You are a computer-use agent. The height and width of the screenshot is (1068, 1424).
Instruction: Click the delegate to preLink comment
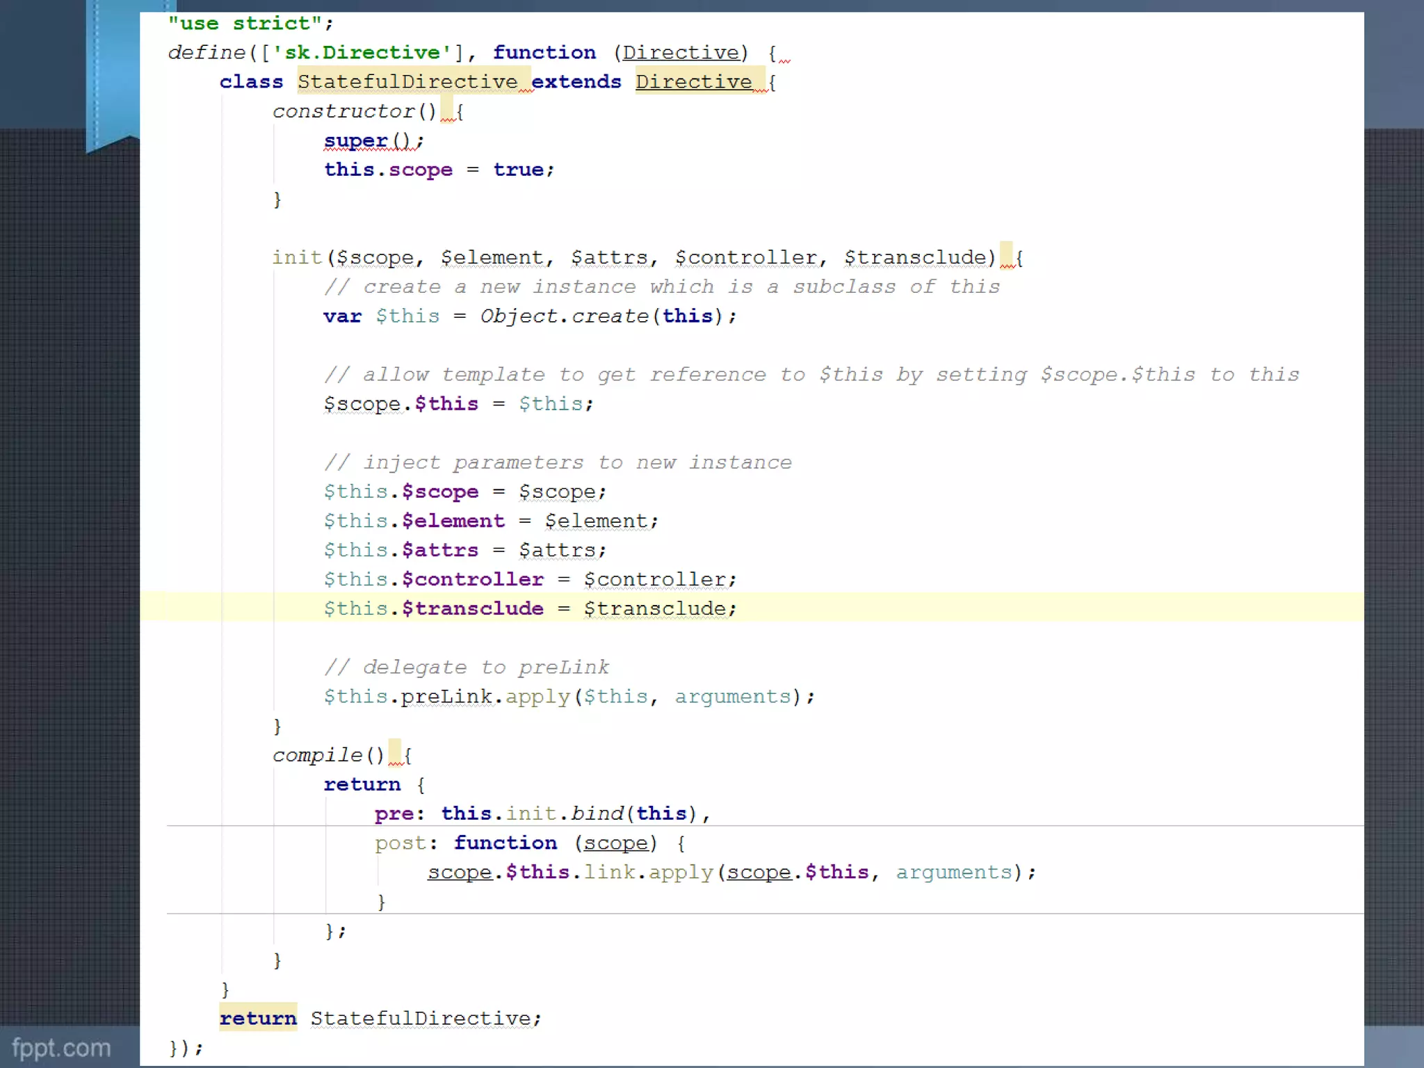tap(467, 667)
